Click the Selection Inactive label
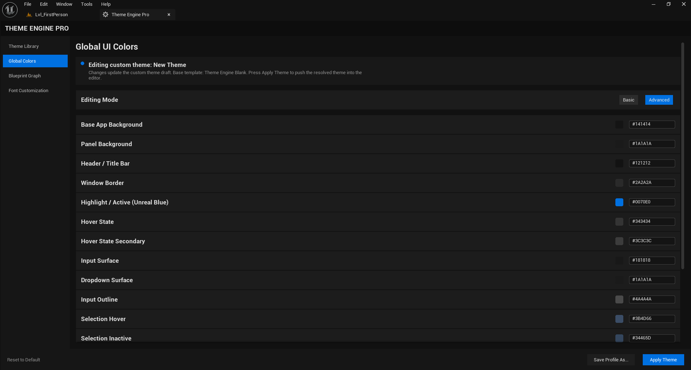The width and height of the screenshot is (691, 370). coord(106,338)
